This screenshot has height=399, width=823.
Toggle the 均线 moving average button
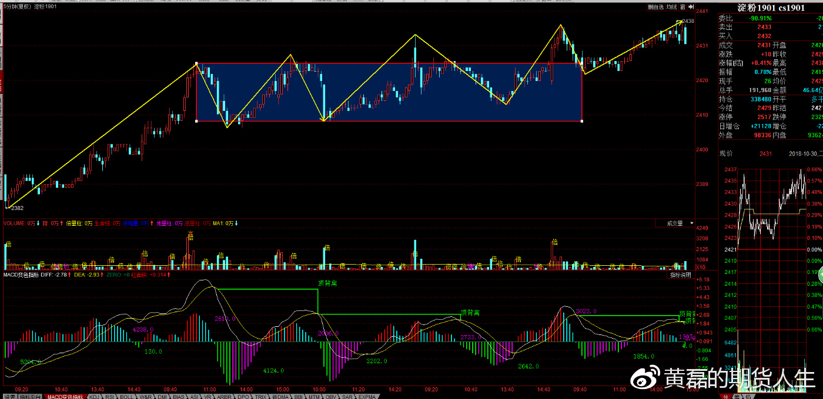point(672,7)
